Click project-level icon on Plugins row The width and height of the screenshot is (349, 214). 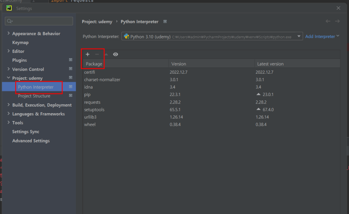[70, 60]
